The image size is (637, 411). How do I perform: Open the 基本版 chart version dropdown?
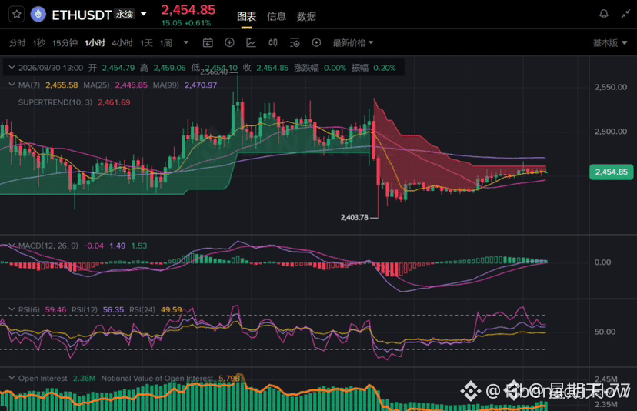point(610,43)
